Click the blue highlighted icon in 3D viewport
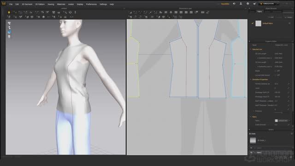This screenshot has width=295, height=166. click(9, 32)
